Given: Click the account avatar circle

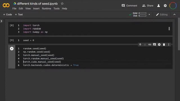Looking at the screenshot, I should 173,6.
